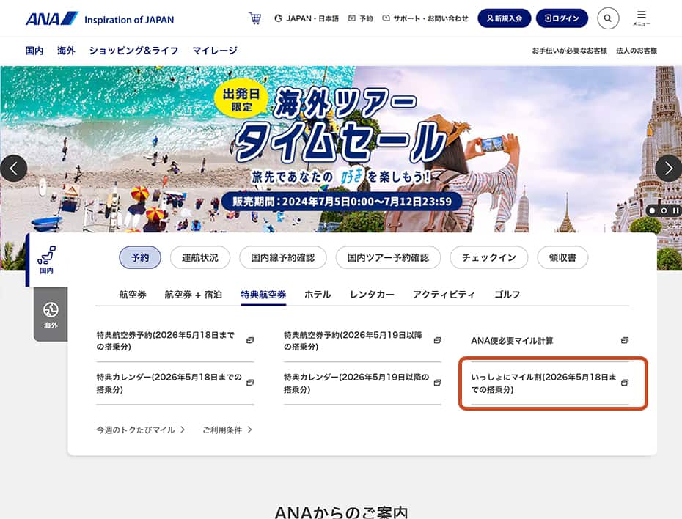Click the search magnifier icon
This screenshot has width=682, height=519.
(608, 18)
